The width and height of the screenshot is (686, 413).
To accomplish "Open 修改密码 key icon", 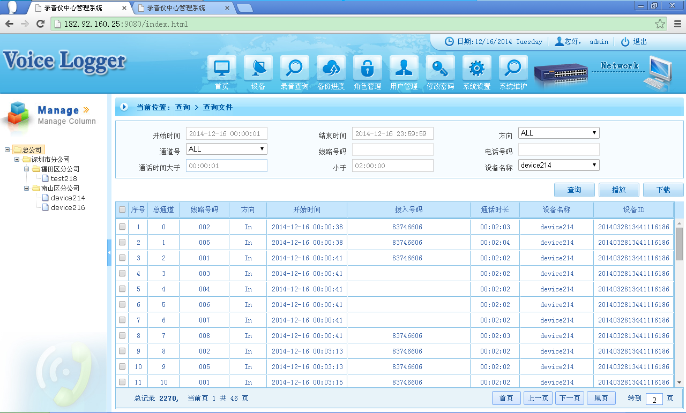I will coord(440,69).
